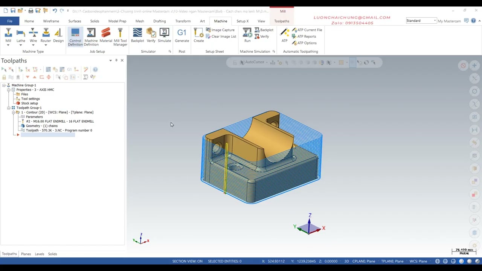Image resolution: width=482 pixels, height=271 pixels.
Task: Click Clear Image List
Action: 221,37
